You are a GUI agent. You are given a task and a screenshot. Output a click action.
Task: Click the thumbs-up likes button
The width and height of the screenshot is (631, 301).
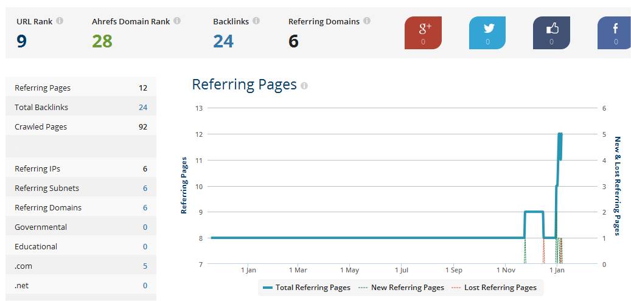(551, 33)
